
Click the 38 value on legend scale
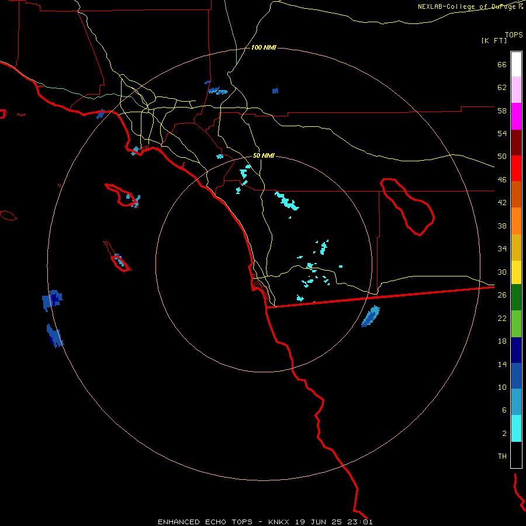click(502, 226)
